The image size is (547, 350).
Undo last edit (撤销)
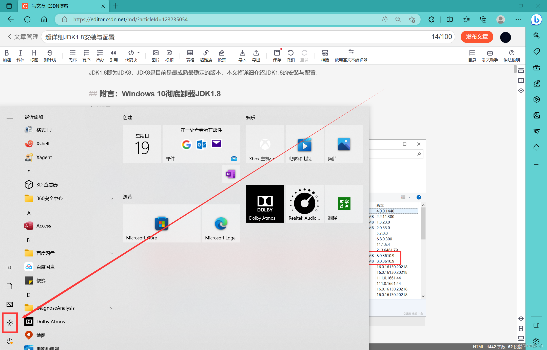(x=290, y=56)
